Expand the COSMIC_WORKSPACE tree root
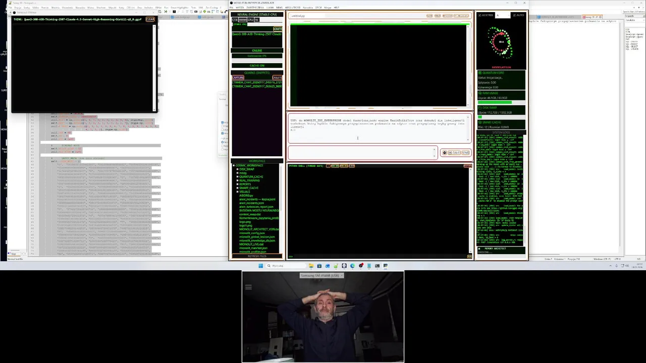646x363 pixels. (x=234, y=165)
